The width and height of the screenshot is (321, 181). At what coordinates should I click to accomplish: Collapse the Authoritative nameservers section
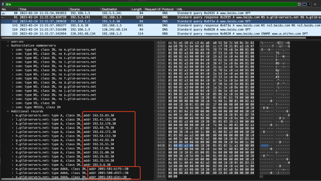8,46
